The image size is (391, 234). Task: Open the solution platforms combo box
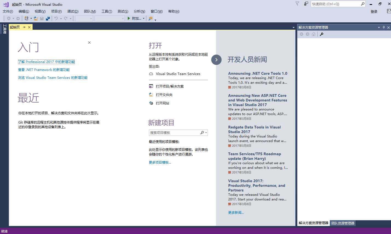110,19
